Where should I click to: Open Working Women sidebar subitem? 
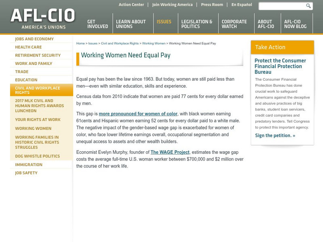coord(33,128)
